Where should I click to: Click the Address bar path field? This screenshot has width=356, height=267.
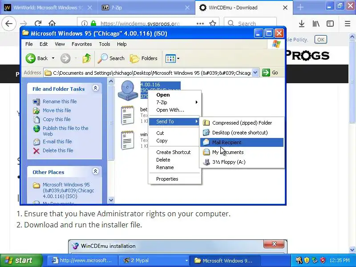[x=148, y=73]
